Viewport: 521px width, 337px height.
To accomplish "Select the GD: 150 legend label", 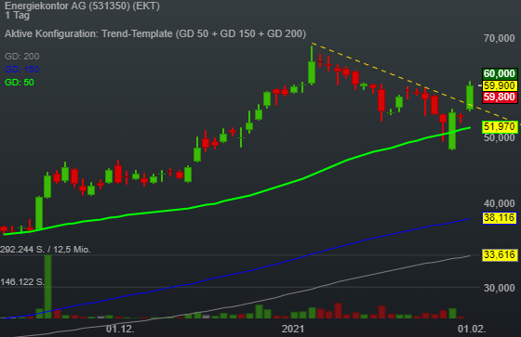I will pos(22,70).
